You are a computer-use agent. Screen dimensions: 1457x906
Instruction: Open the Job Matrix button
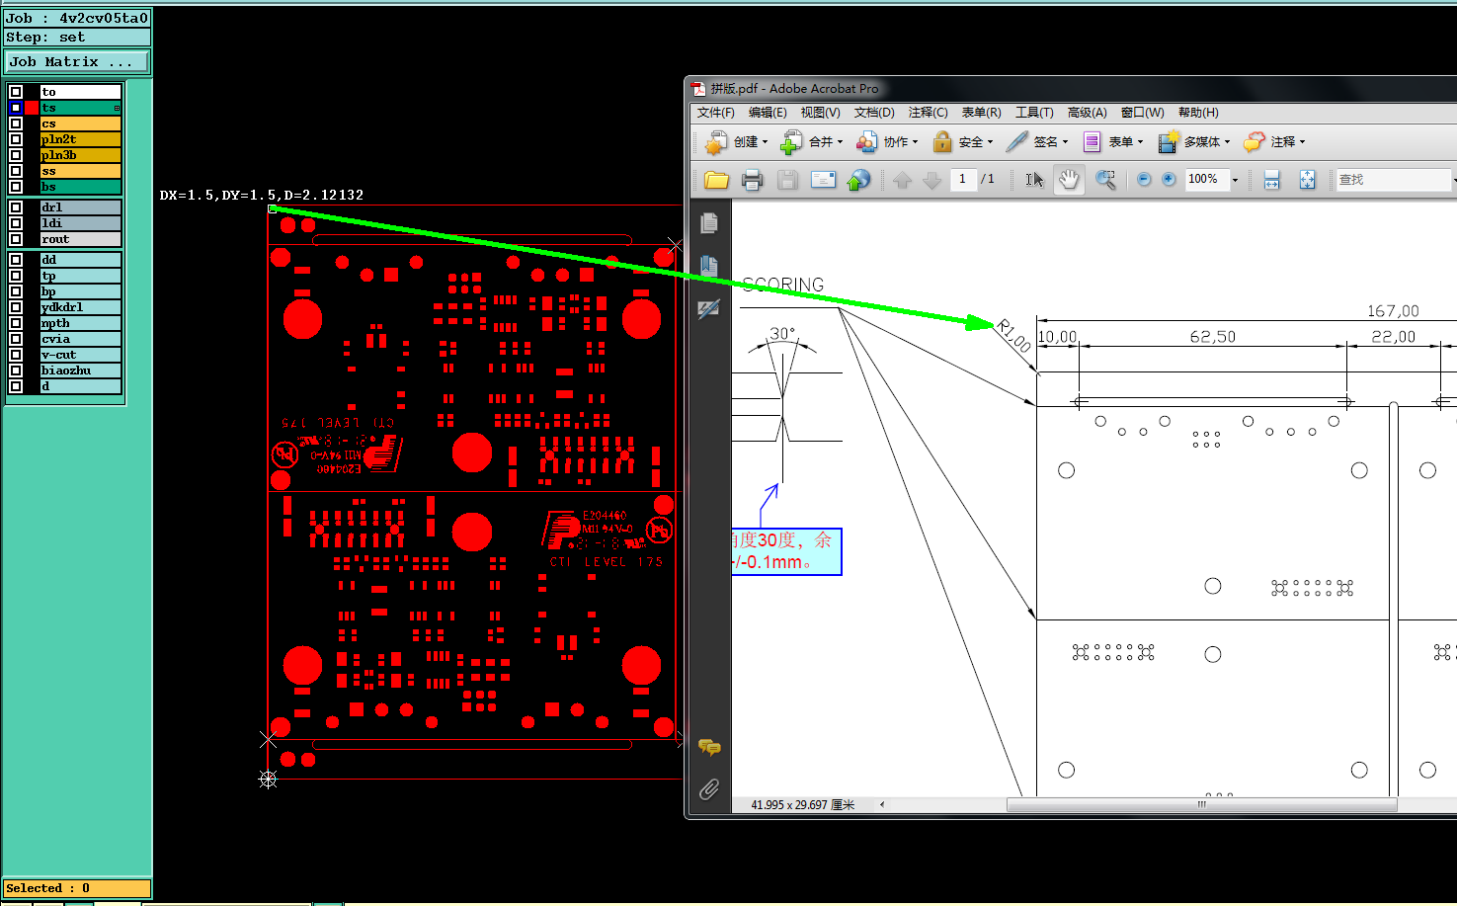pyautogui.click(x=77, y=62)
